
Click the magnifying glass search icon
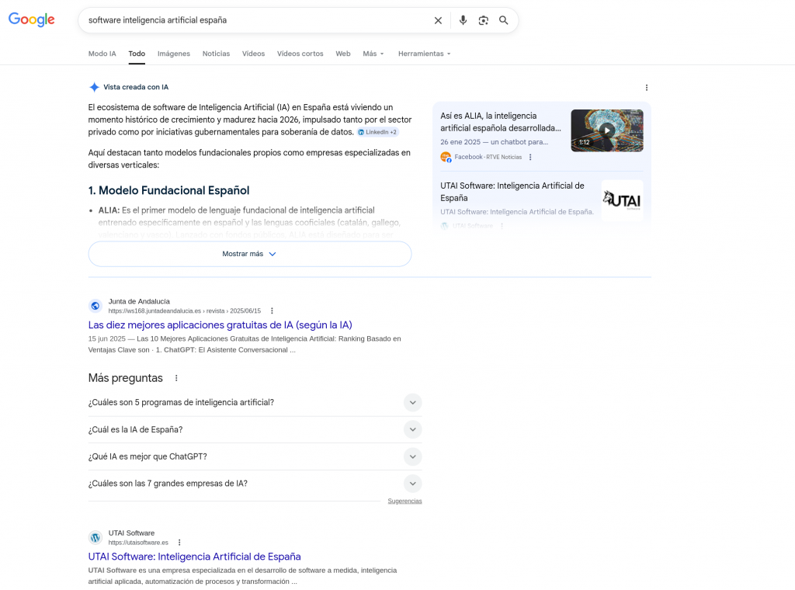504,20
